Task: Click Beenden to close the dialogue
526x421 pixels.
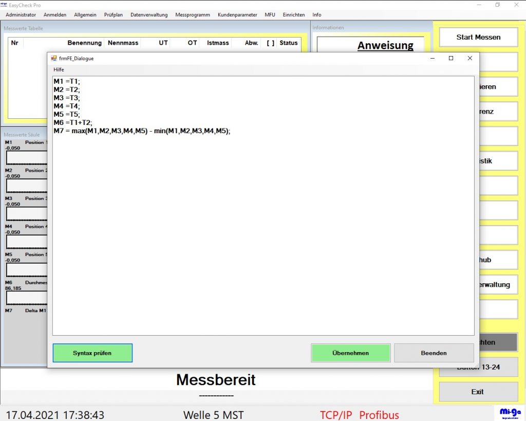Action: (434, 353)
